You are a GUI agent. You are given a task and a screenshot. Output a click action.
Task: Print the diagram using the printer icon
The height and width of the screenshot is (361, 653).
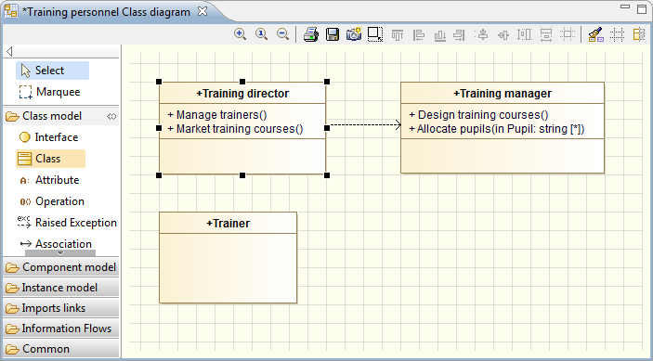click(x=311, y=34)
